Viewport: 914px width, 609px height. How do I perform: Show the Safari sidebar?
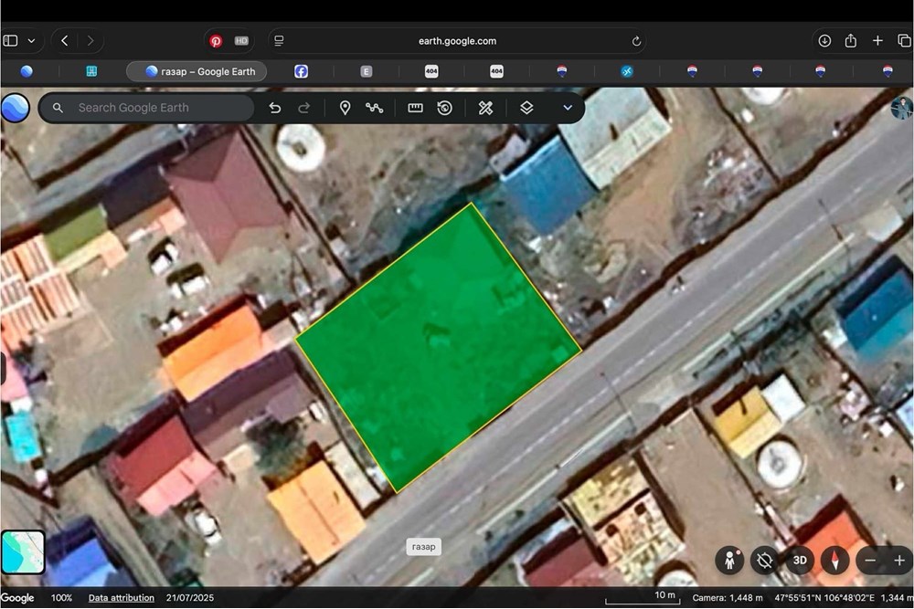pyautogui.click(x=10, y=41)
